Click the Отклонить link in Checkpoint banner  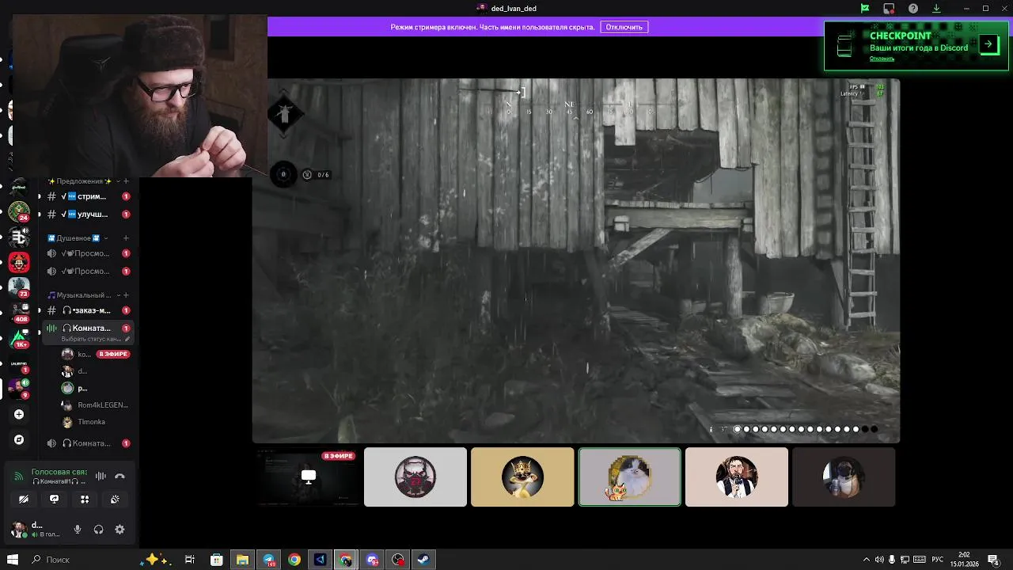click(x=882, y=59)
